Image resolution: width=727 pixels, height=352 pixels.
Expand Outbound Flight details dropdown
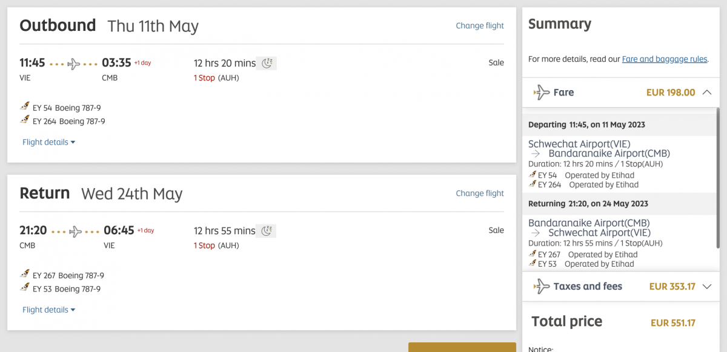click(x=48, y=142)
